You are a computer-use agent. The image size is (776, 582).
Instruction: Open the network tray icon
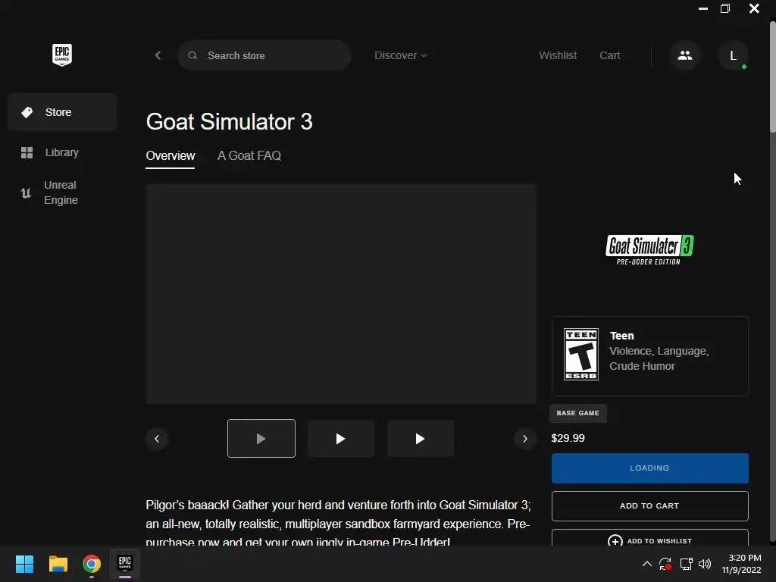click(686, 564)
